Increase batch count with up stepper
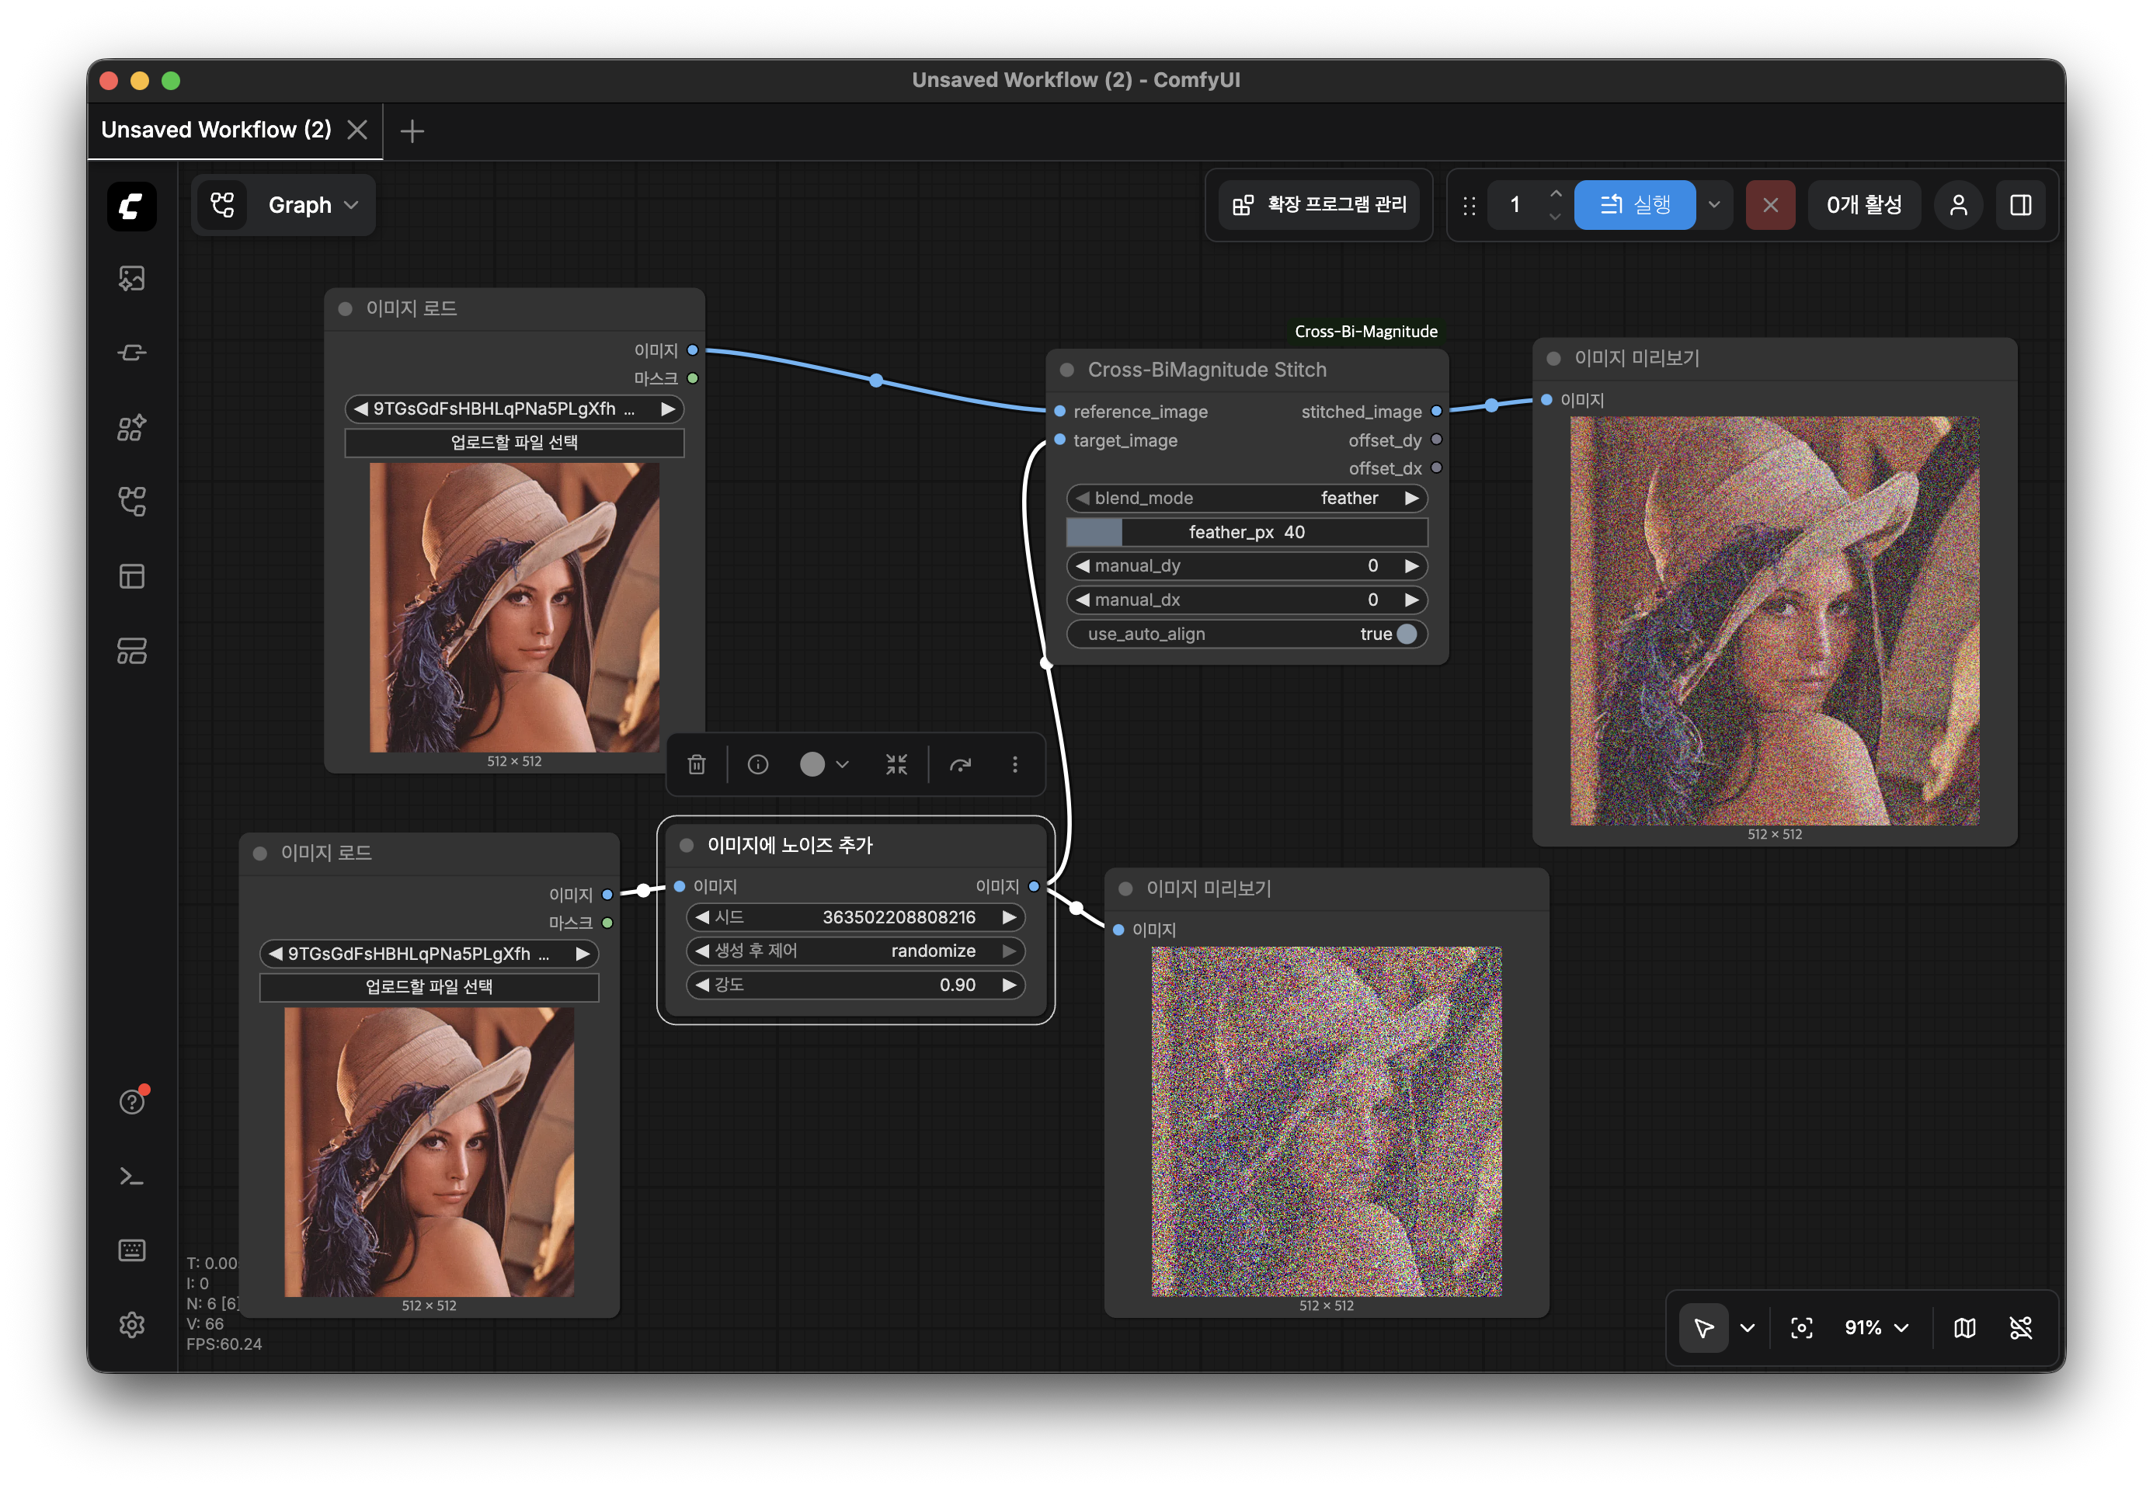This screenshot has height=1488, width=2153. coord(1555,194)
